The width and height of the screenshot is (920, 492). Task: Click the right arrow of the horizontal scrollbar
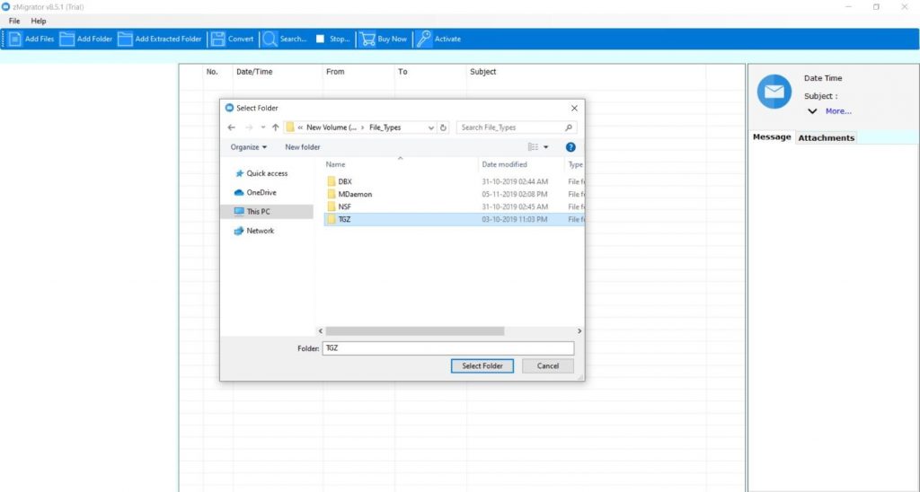click(579, 331)
